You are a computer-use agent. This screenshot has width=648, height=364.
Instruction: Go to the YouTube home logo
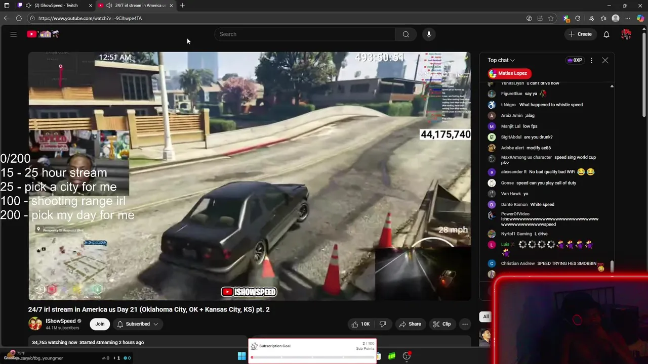coord(43,34)
